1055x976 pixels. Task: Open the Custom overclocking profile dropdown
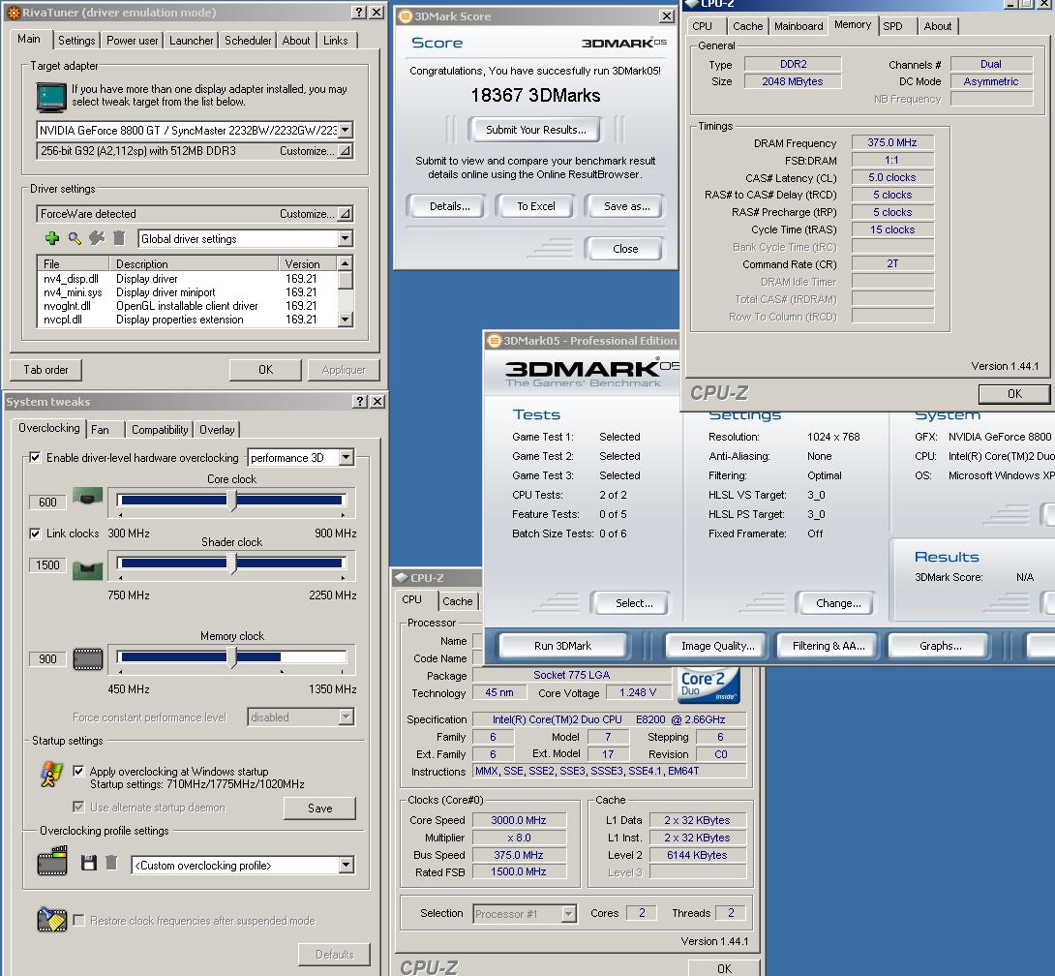346,865
